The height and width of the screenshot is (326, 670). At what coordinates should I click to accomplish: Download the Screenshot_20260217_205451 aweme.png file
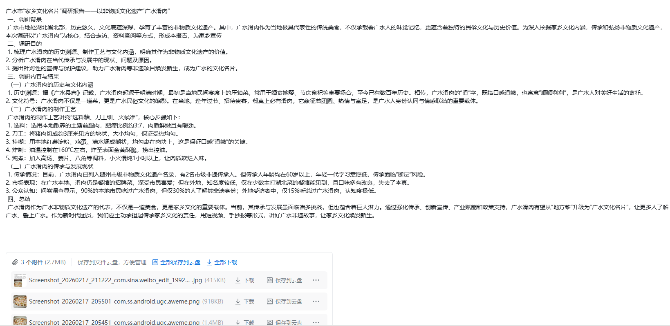tap(244, 322)
